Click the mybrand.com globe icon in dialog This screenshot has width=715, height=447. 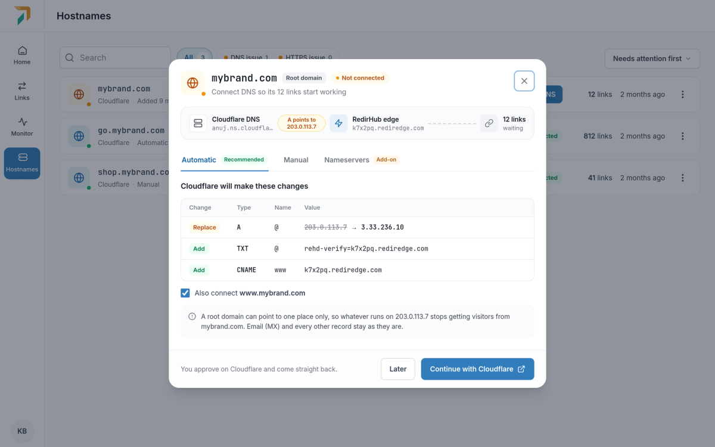pyautogui.click(x=192, y=83)
